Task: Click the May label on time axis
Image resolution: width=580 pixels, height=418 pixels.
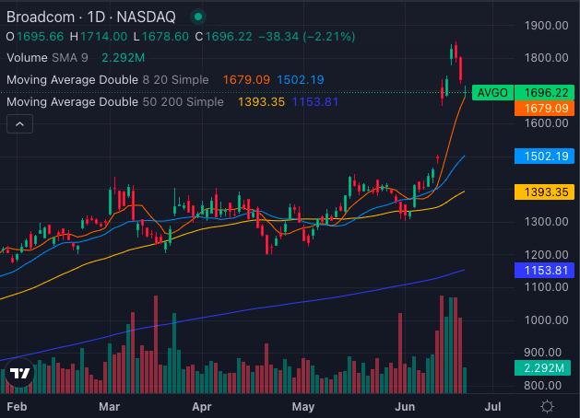Action: click(303, 405)
